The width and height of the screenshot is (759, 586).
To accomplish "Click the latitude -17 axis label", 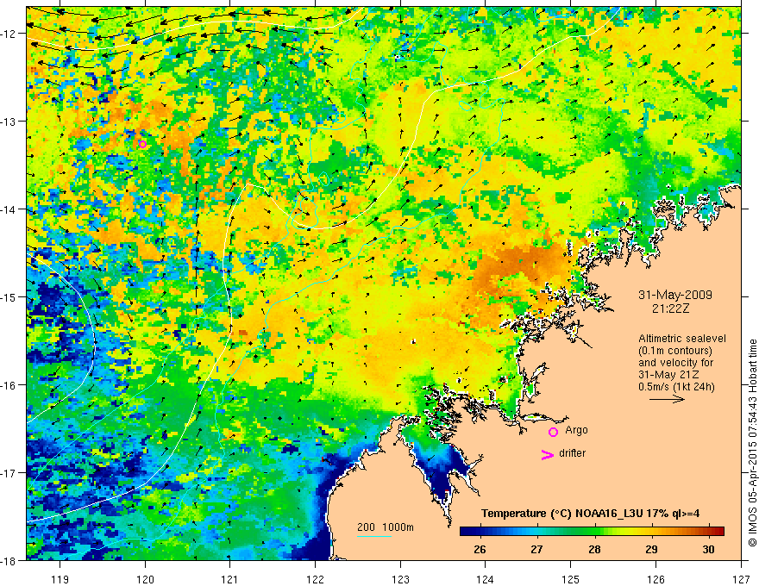I will tap(9, 473).
